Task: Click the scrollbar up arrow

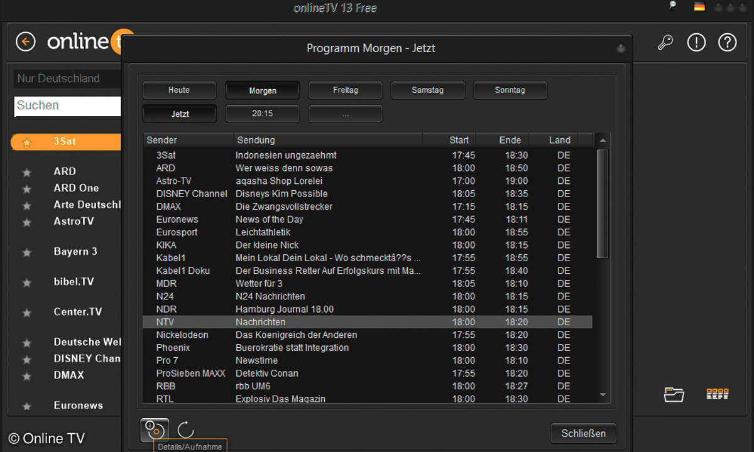Action: tap(603, 141)
